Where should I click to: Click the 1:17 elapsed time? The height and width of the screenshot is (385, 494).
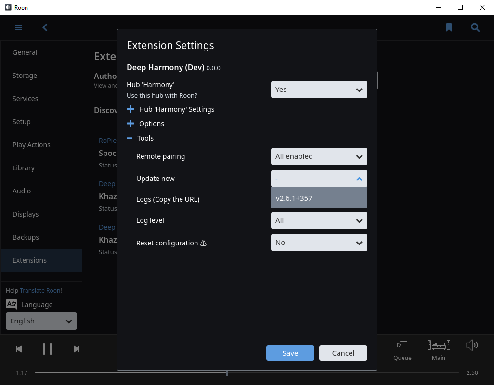click(x=22, y=372)
